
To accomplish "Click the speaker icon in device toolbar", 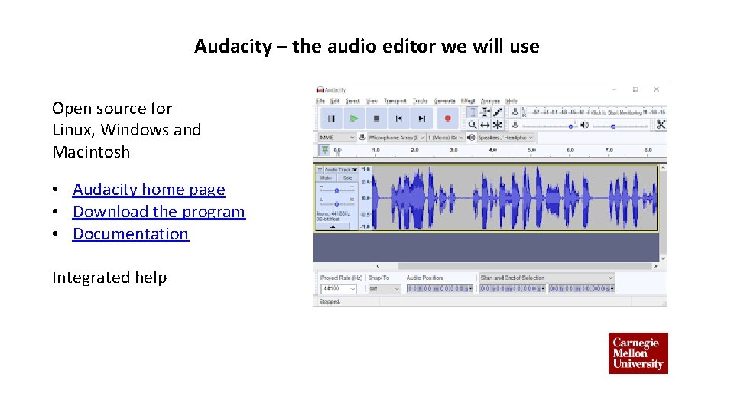I will (471, 138).
